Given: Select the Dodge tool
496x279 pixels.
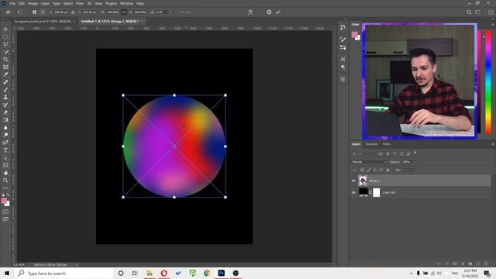Looking at the screenshot, I should tap(5, 135).
